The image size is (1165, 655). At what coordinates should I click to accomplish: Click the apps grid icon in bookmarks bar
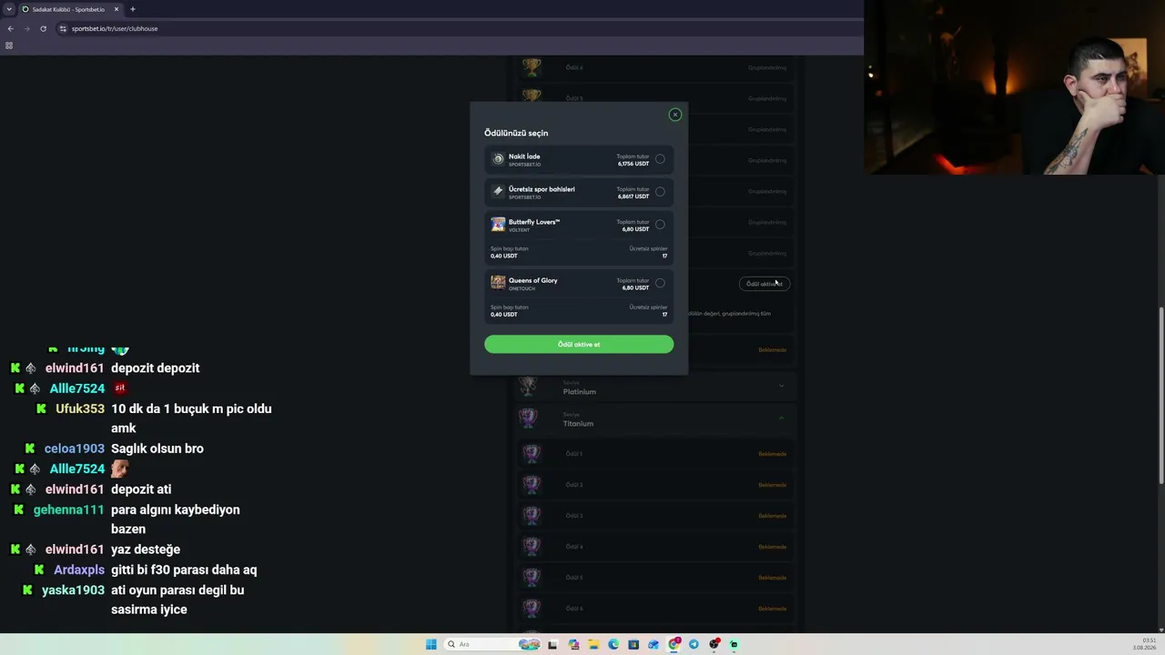[9, 45]
